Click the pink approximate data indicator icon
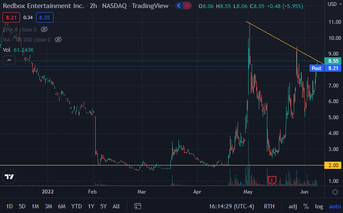Viewport: 343px width, 213px height. 187,6
